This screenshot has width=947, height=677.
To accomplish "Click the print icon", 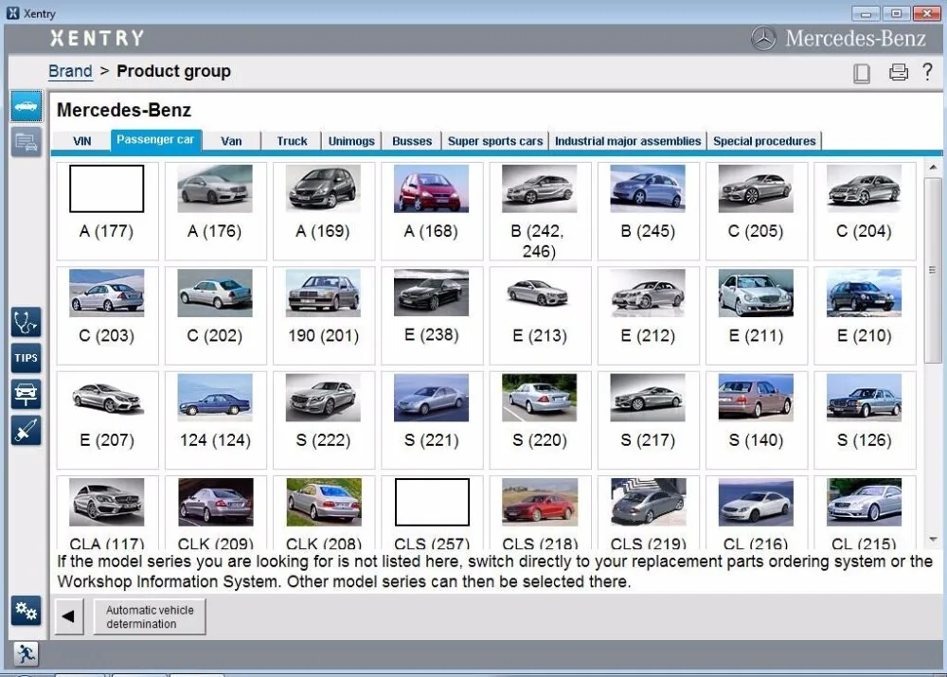I will (898, 73).
